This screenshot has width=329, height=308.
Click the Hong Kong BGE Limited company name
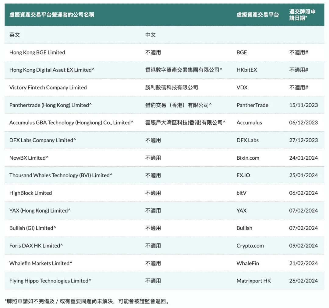coord(37,52)
